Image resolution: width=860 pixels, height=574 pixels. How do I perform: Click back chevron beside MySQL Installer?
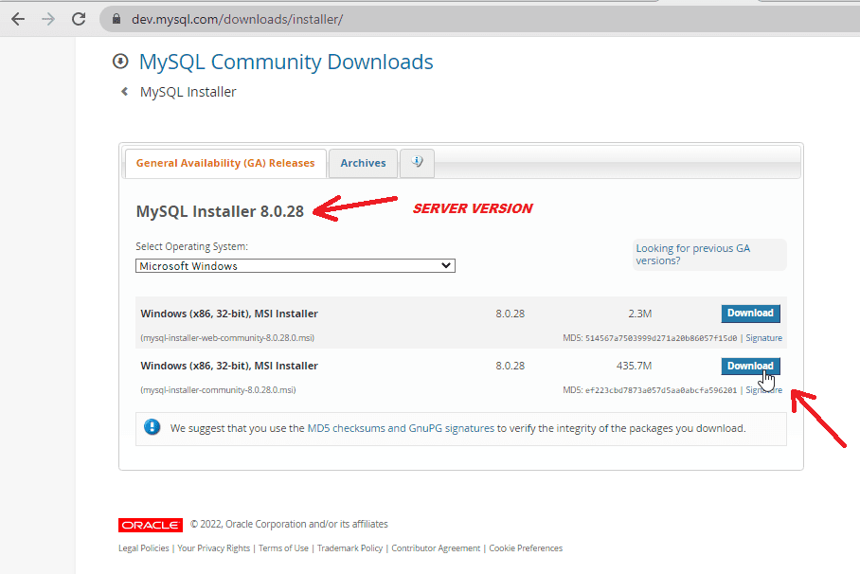pos(124,92)
